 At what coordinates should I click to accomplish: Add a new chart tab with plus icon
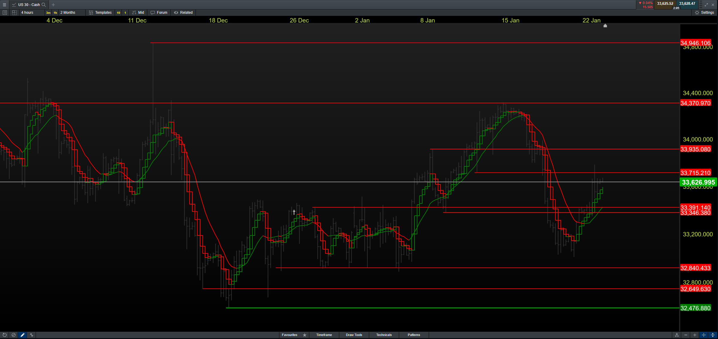[53, 4]
